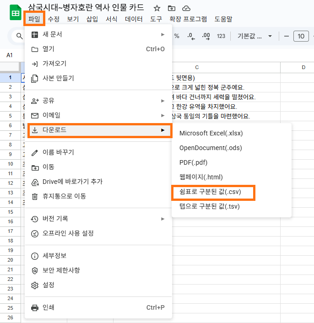314x323 pixels.
Task: Click the document title text
Action: click(86, 8)
